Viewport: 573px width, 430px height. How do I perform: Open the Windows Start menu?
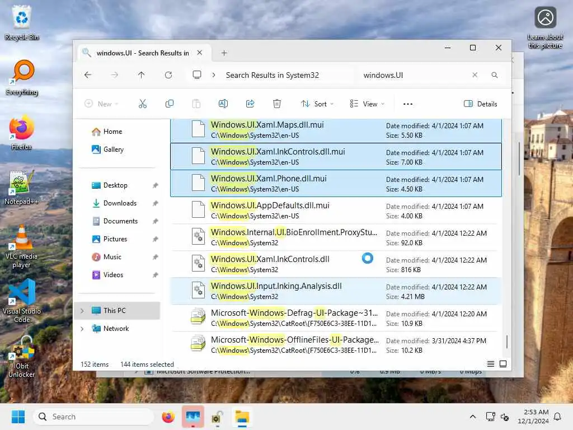[18, 417]
